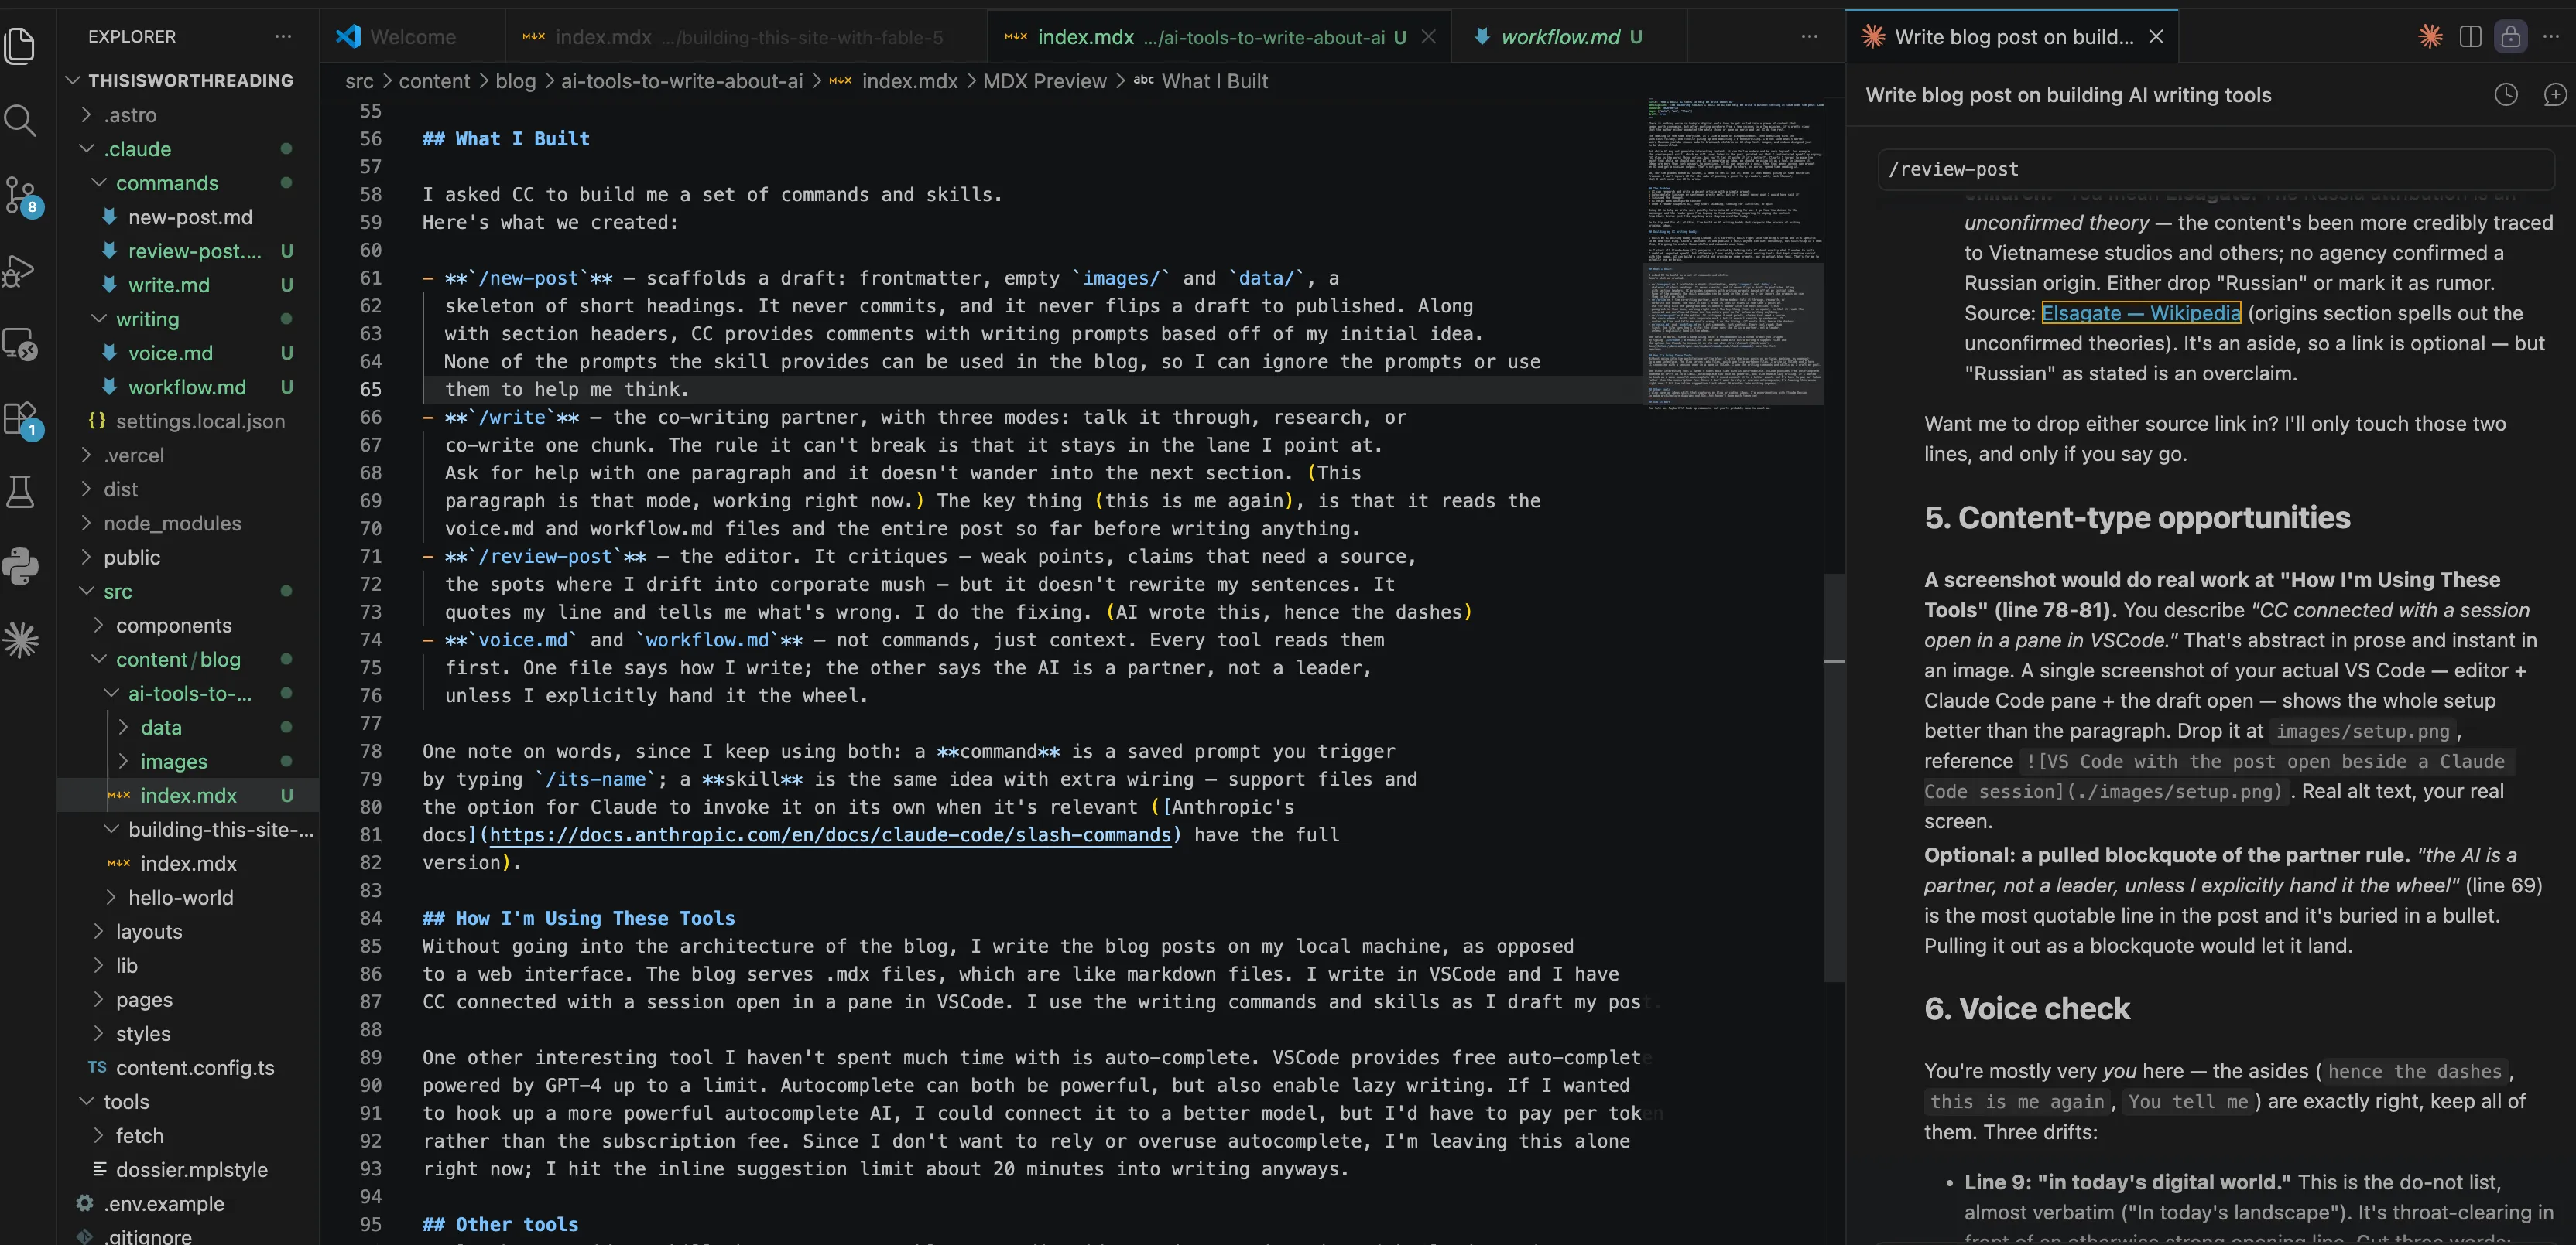This screenshot has width=2576, height=1245.
Task: Expand the .astro folder
Action: pos(188,115)
